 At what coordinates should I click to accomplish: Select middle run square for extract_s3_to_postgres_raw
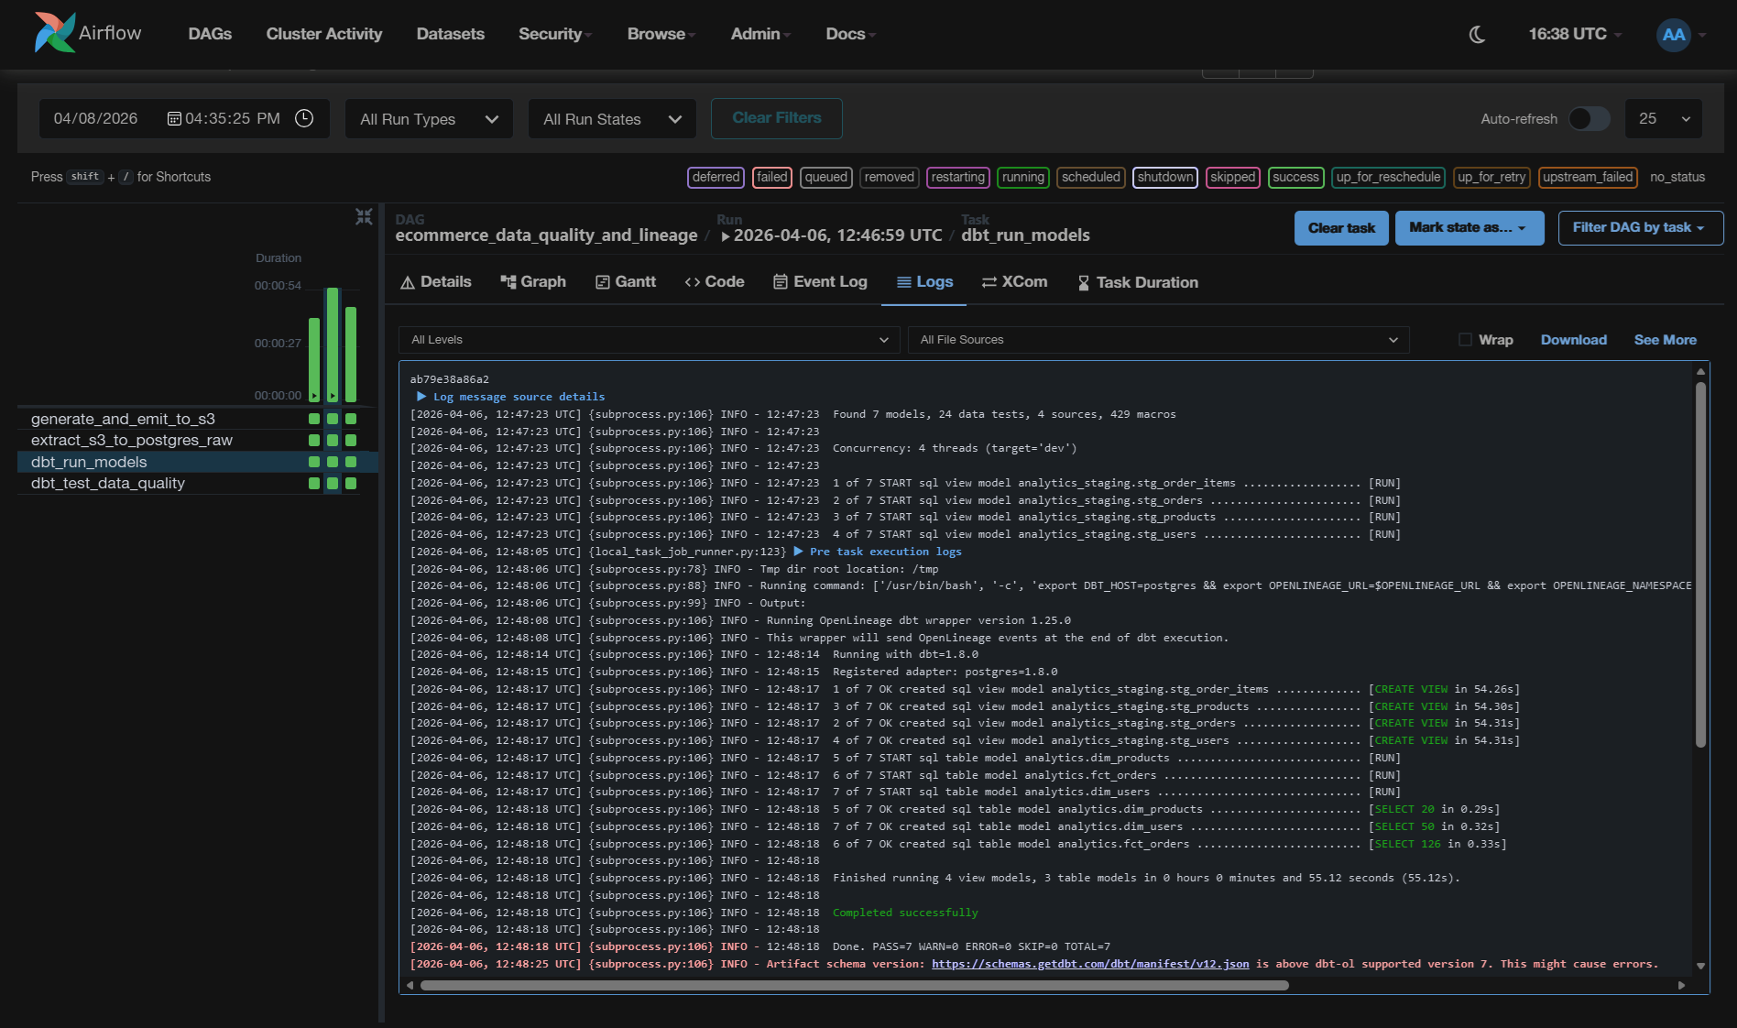333,441
